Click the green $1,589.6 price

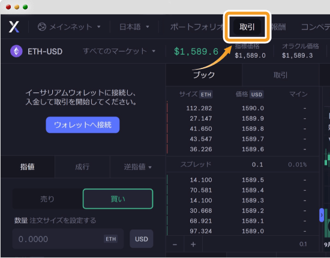(196, 52)
